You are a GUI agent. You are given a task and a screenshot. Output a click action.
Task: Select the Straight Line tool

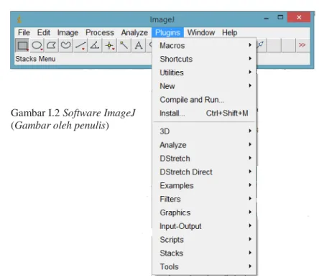tap(80, 45)
